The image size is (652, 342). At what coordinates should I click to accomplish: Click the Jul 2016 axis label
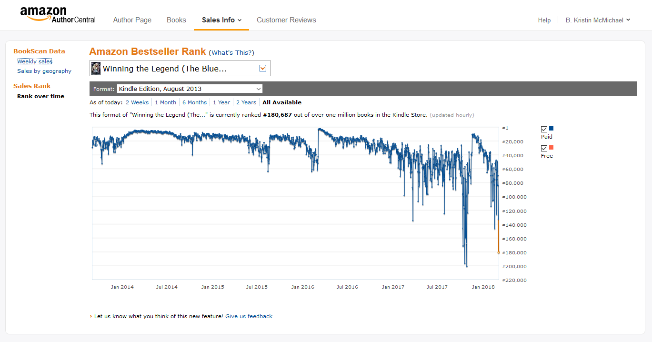pos(347,287)
